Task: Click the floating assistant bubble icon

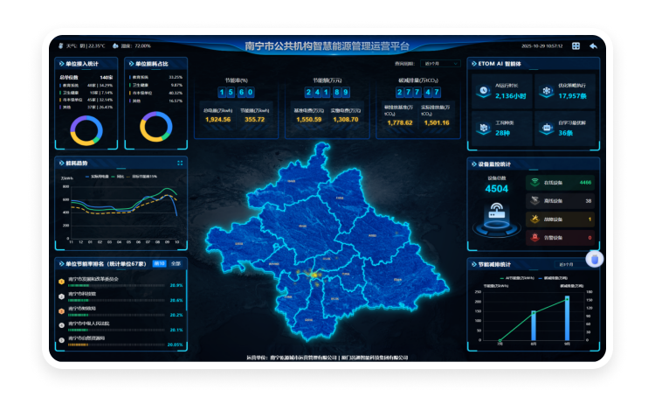Action: pyautogui.click(x=594, y=260)
